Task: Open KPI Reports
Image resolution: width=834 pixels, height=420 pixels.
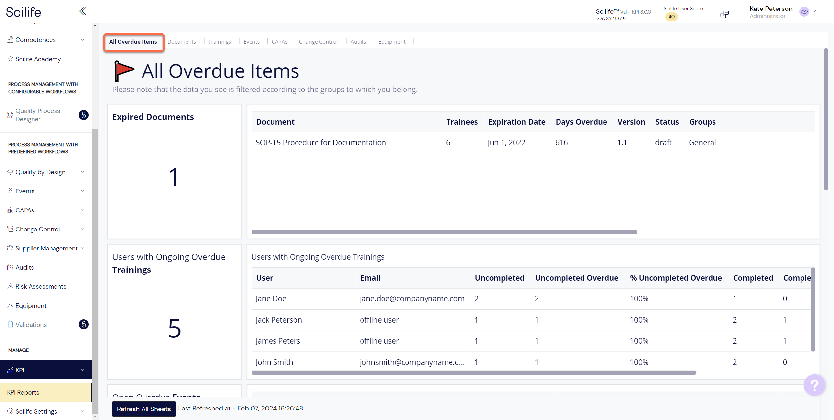Action: pos(23,392)
